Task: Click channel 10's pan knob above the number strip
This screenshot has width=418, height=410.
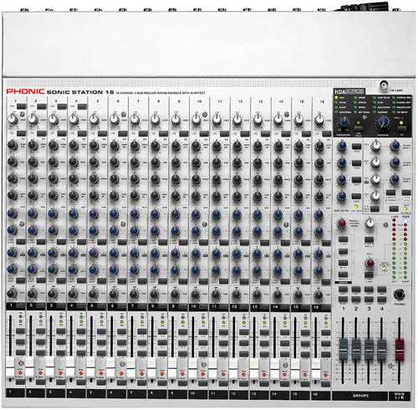Action: tap(196, 294)
